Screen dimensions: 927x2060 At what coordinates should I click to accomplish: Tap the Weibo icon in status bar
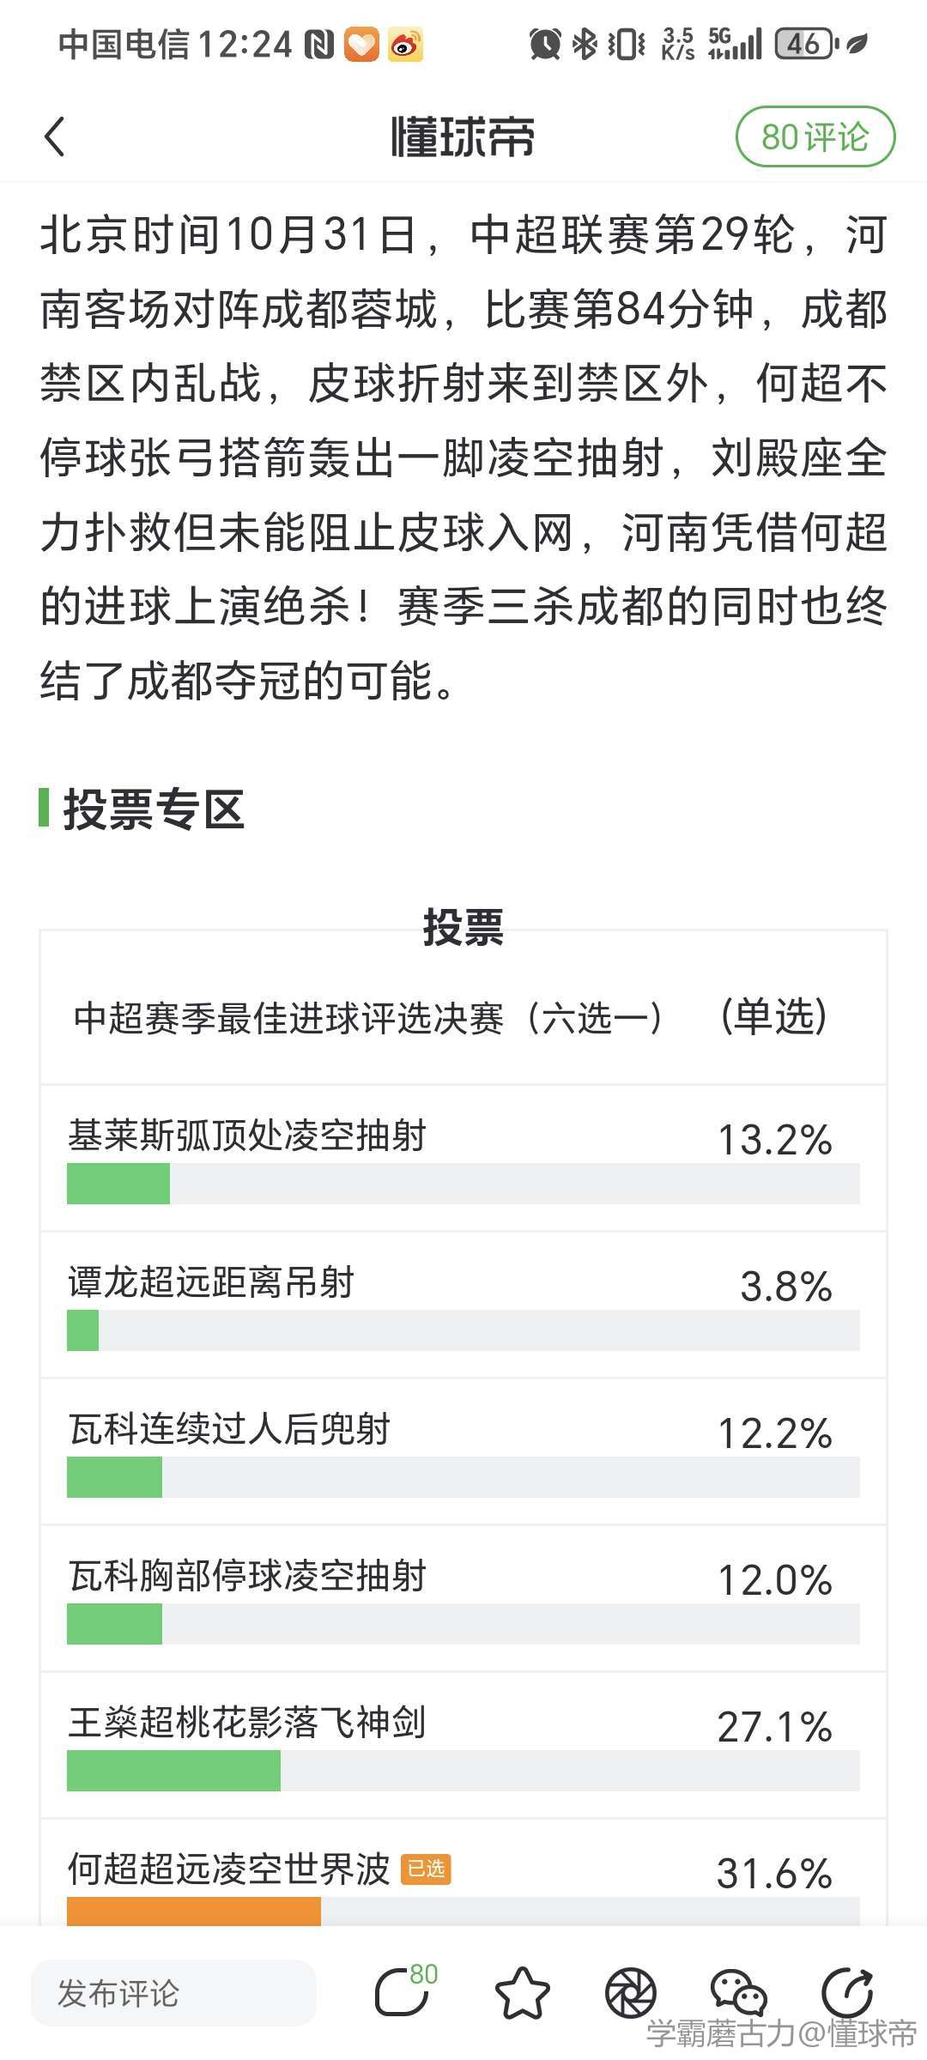[405, 45]
